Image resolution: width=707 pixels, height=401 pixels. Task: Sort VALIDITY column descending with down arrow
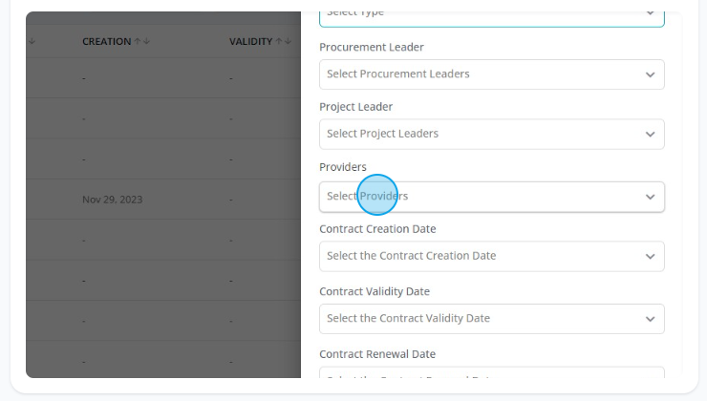pos(289,41)
